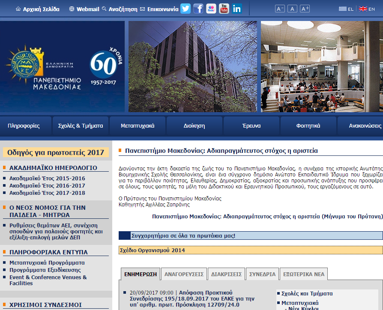Increase font size with A+ button
Image resolution: width=383 pixels, height=310 pixels.
pos(305,9)
